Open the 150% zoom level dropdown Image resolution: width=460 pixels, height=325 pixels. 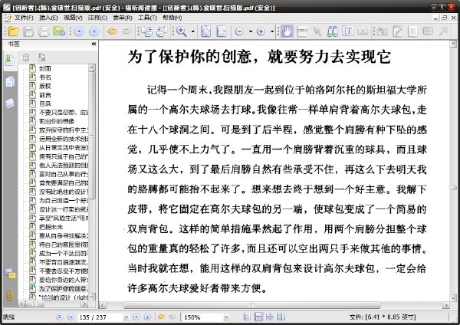click(226, 317)
